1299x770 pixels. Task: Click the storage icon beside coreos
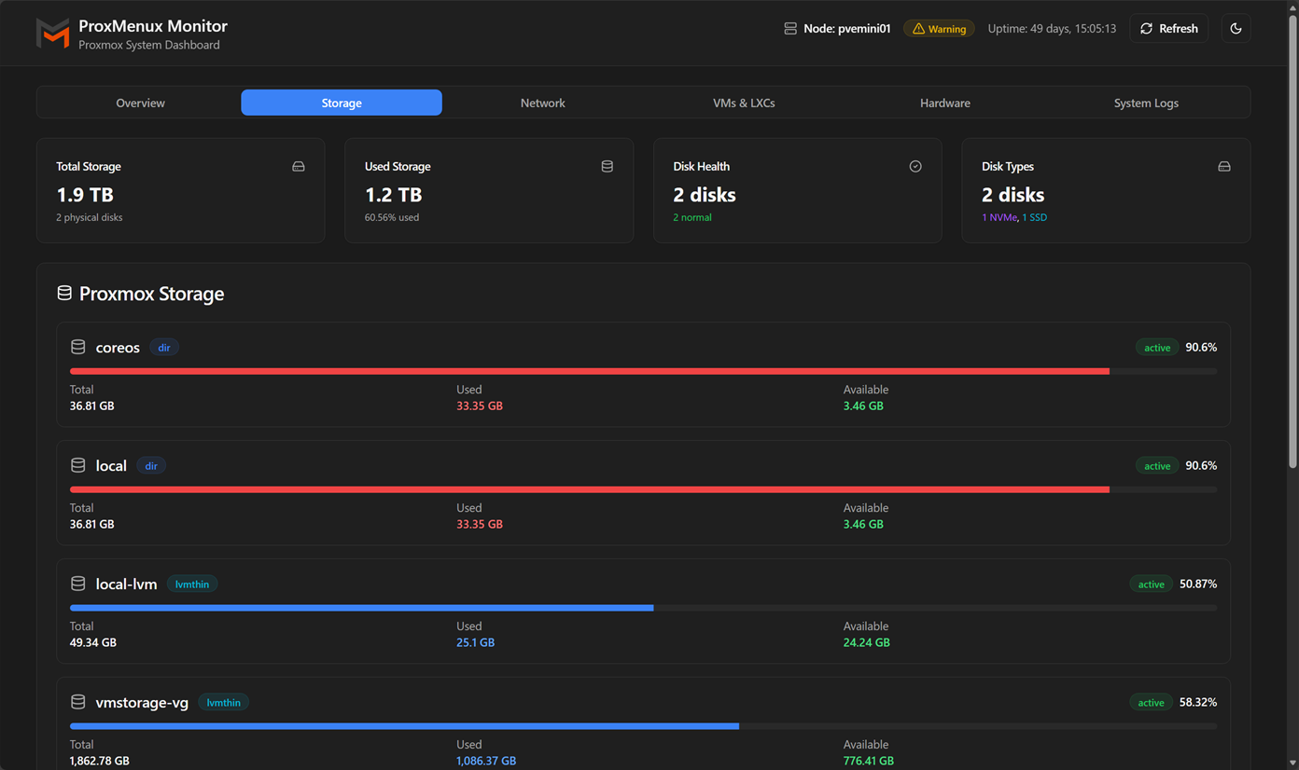click(x=77, y=346)
